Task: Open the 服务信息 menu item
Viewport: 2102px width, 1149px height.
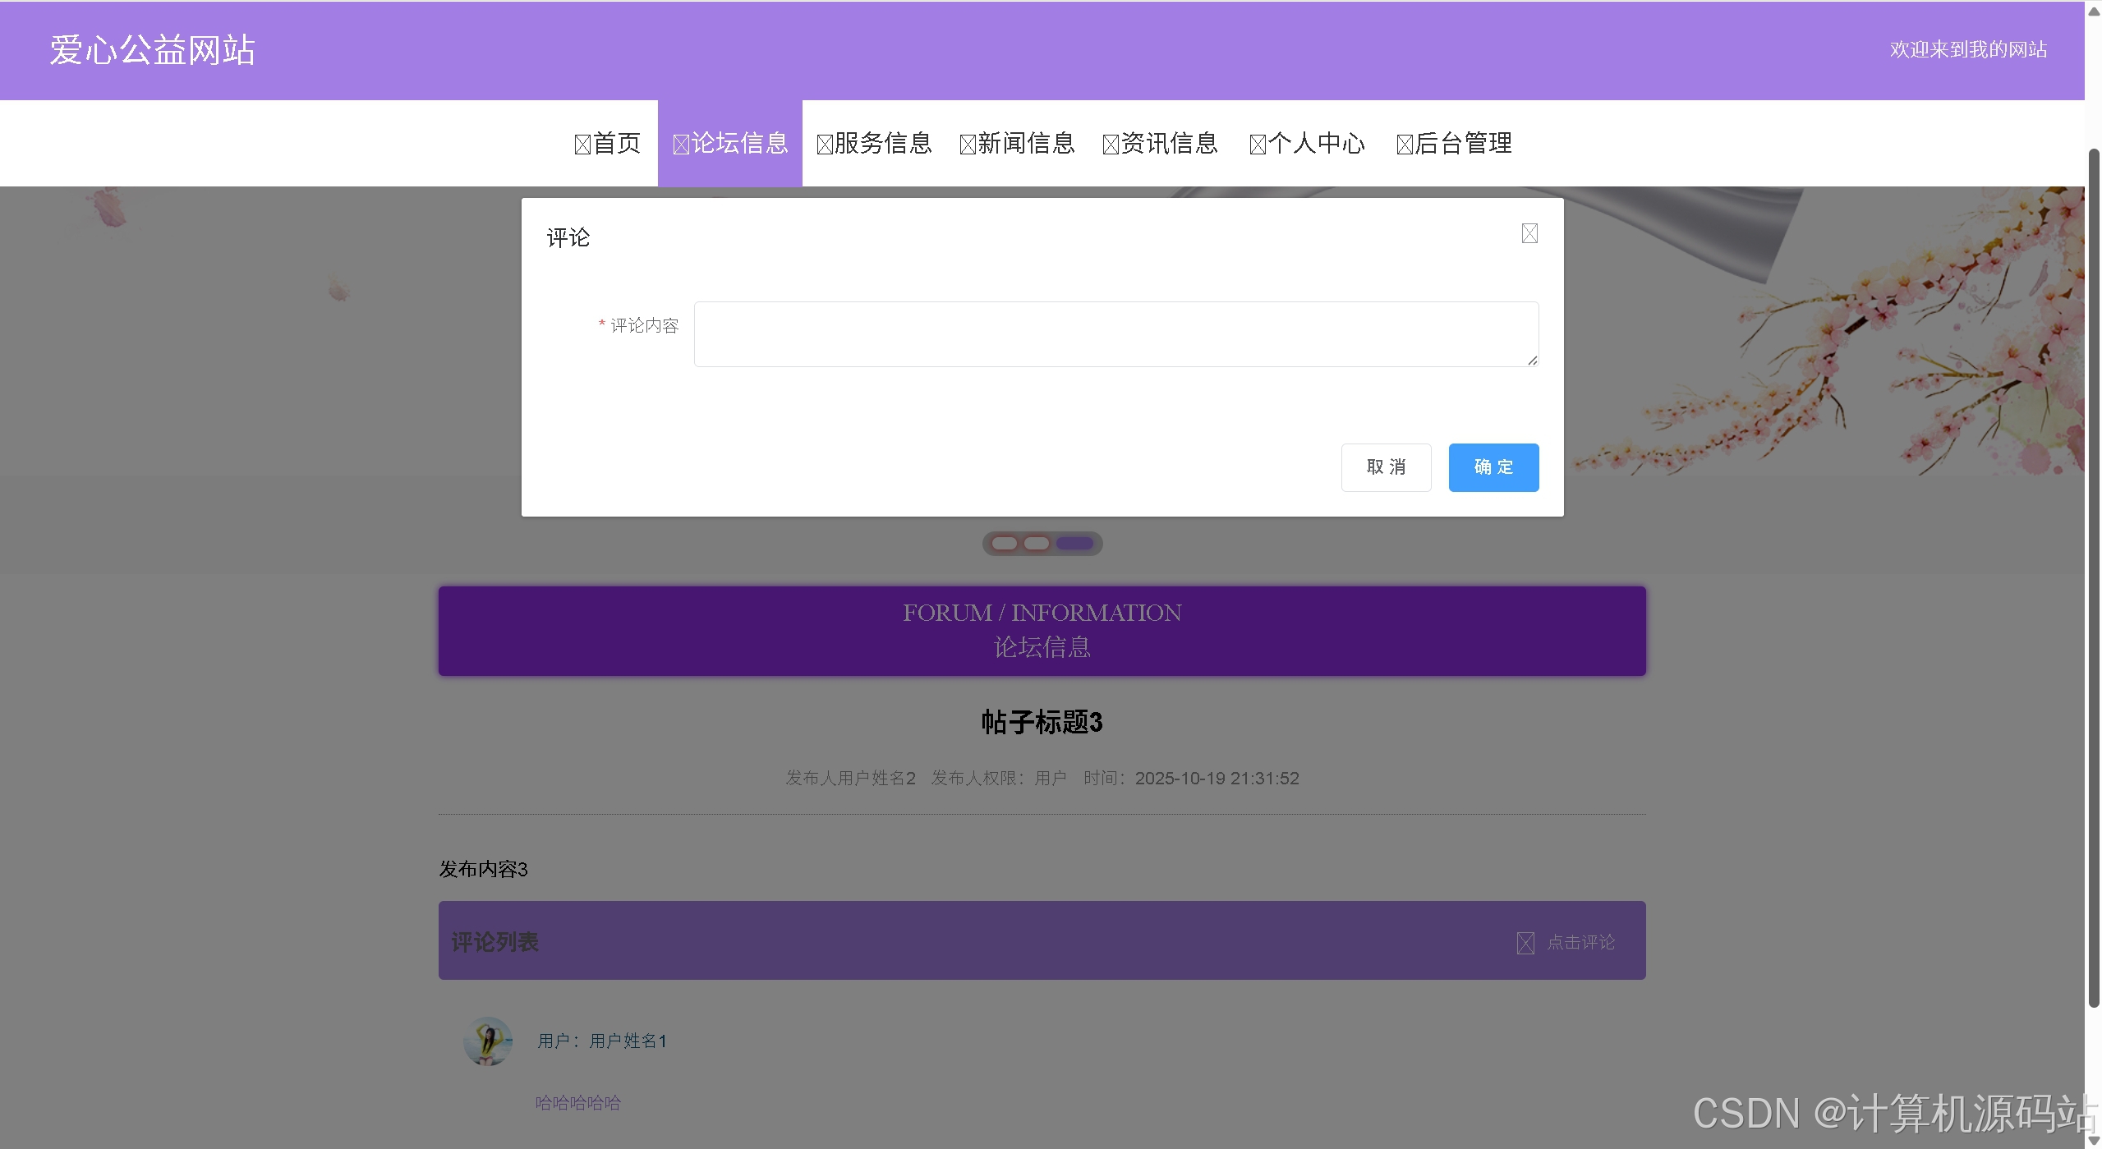Action: tap(882, 144)
